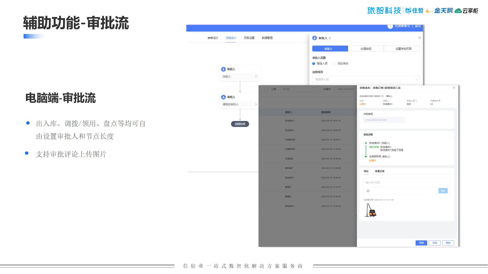Click the user avatar in top blue bar
This screenshot has height=274, width=488.
pos(390,26)
